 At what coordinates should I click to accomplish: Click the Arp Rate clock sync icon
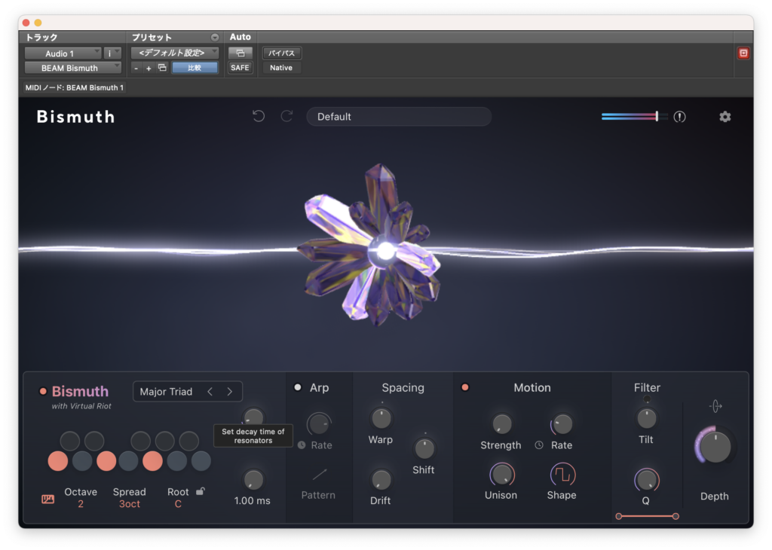[x=302, y=445]
